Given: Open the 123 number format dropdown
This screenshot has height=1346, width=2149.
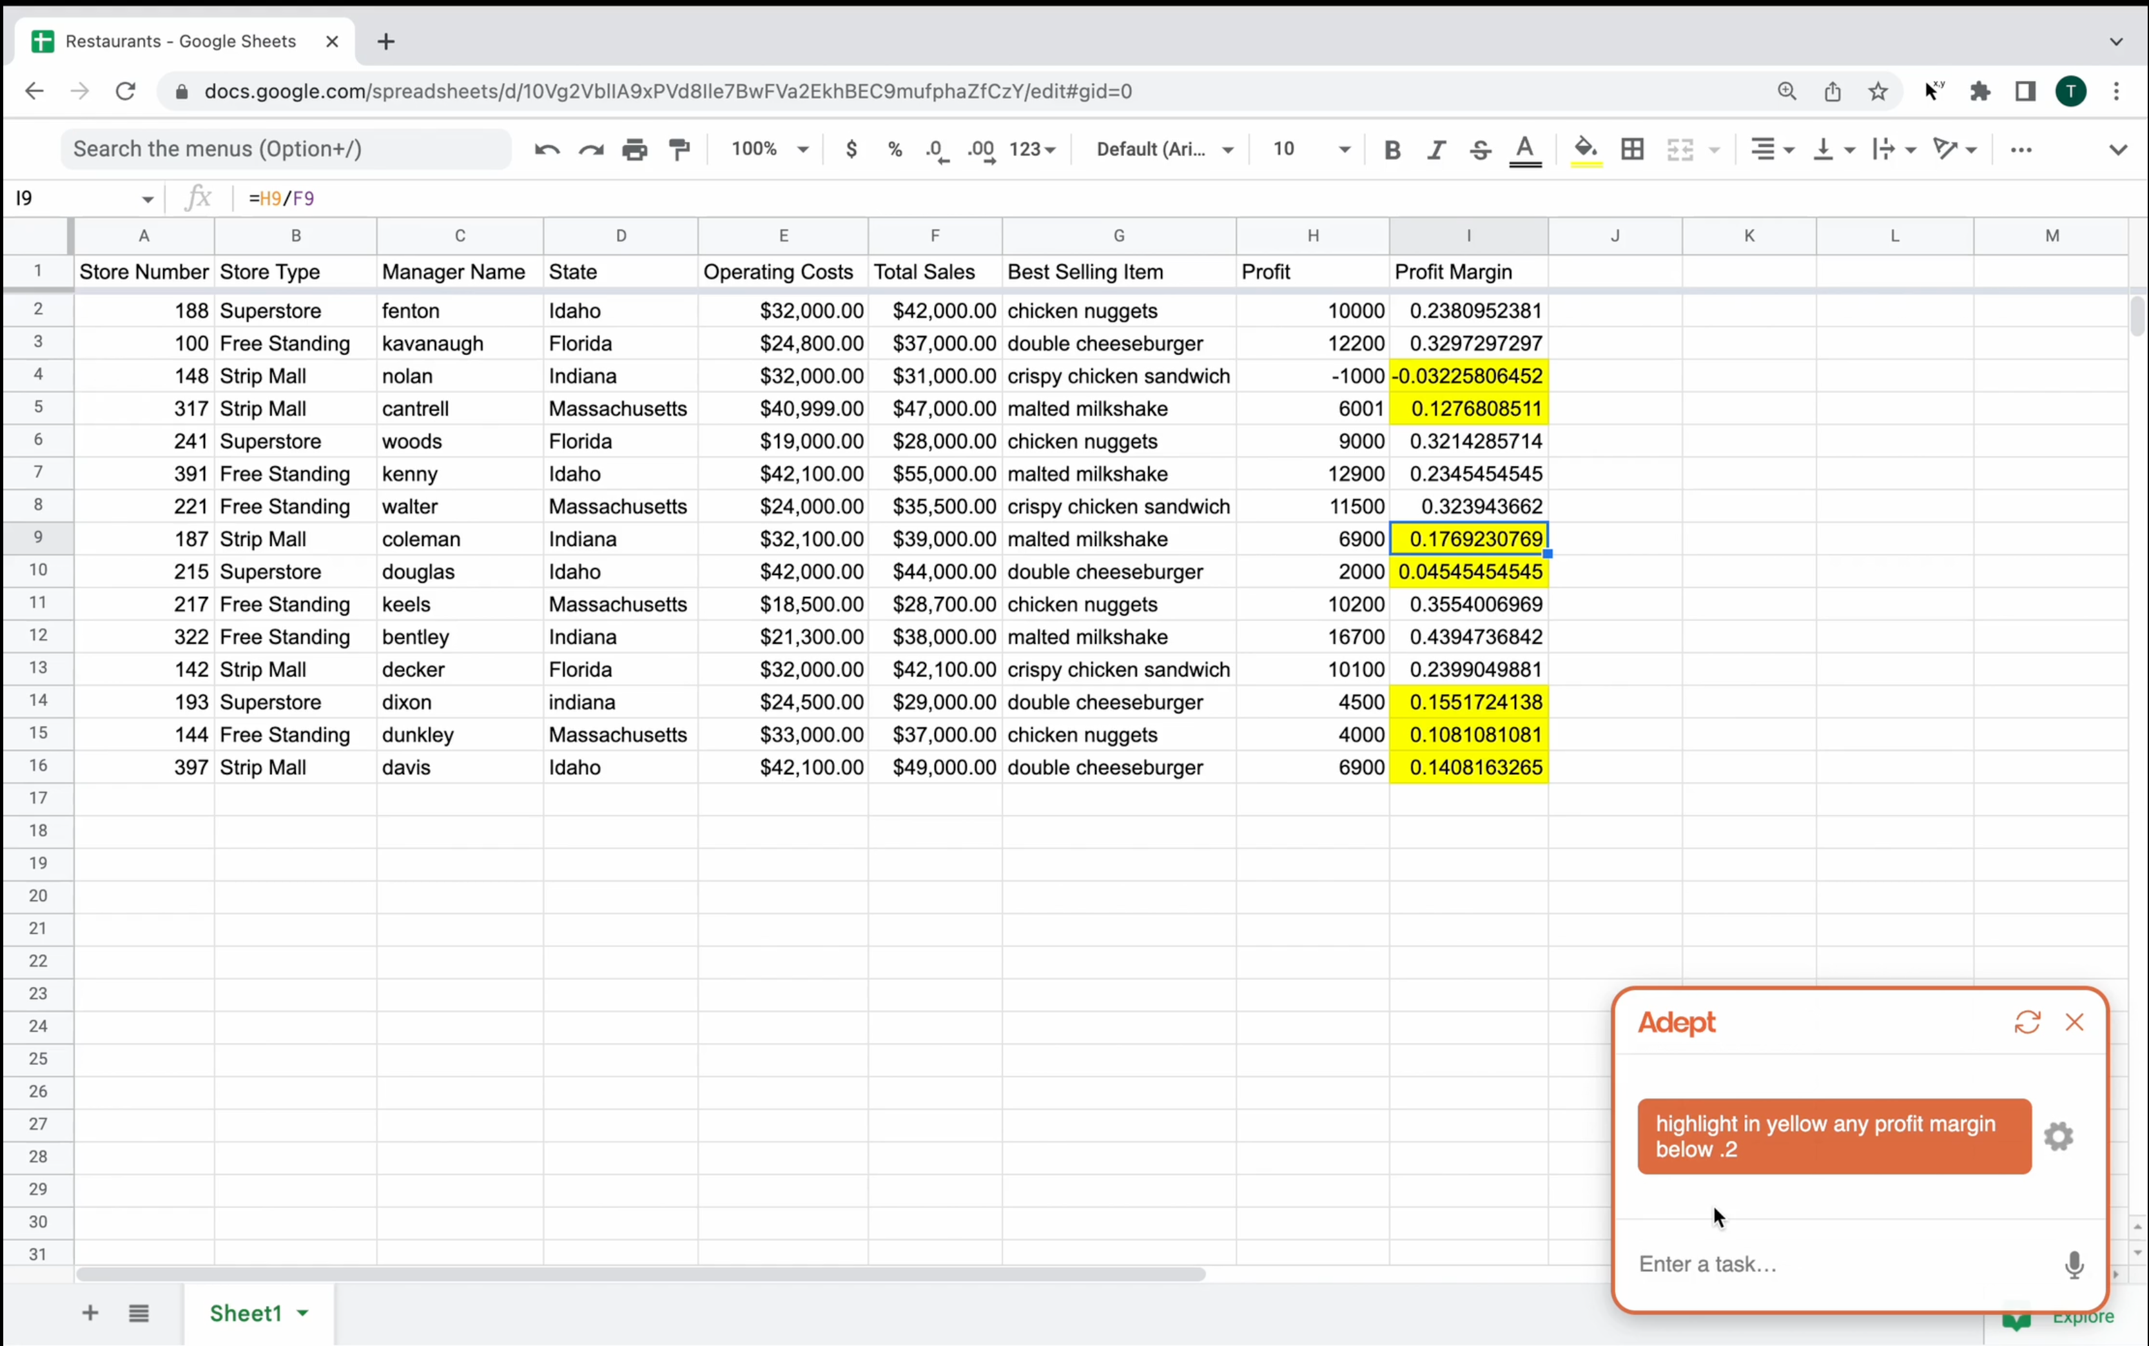Looking at the screenshot, I should pos(1032,150).
